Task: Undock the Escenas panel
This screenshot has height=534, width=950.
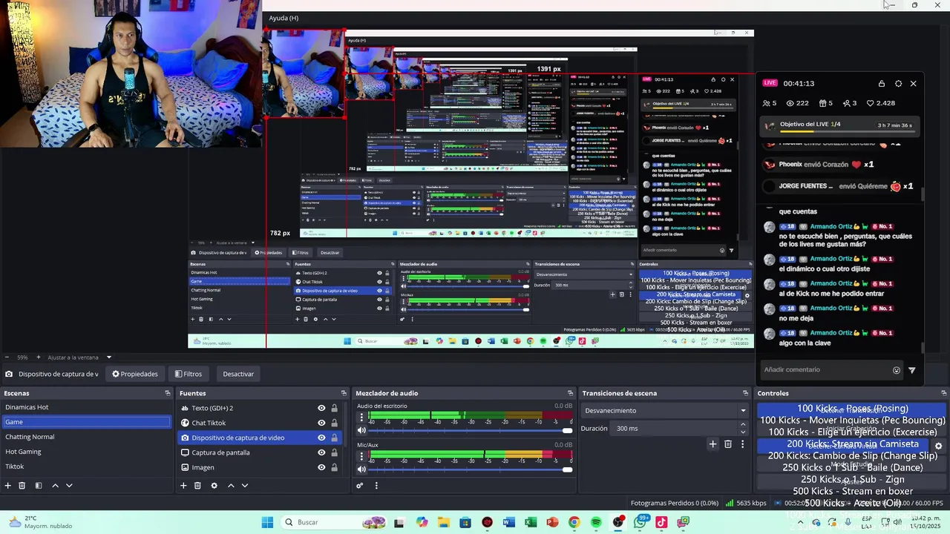Action: click(168, 393)
